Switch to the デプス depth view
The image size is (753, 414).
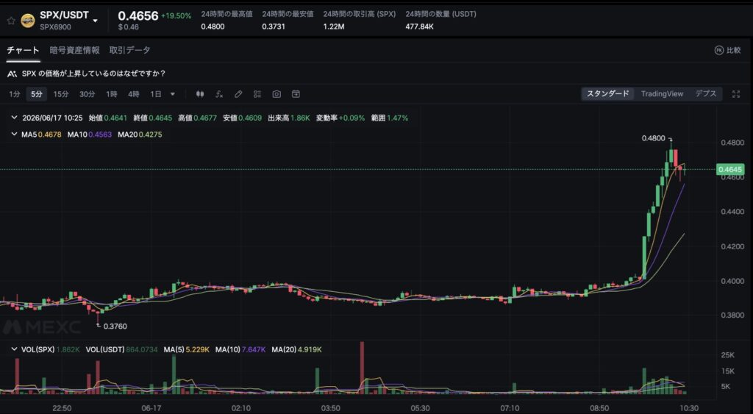[x=705, y=93]
